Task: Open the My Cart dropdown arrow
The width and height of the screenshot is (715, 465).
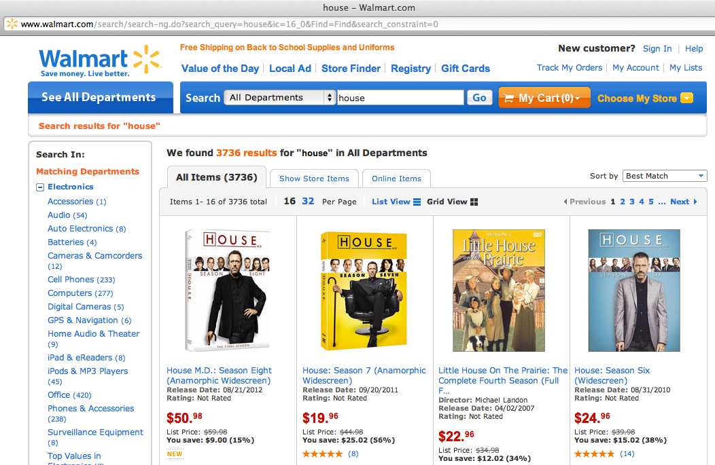Action: (578, 98)
